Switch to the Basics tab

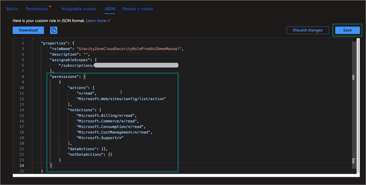12,9
